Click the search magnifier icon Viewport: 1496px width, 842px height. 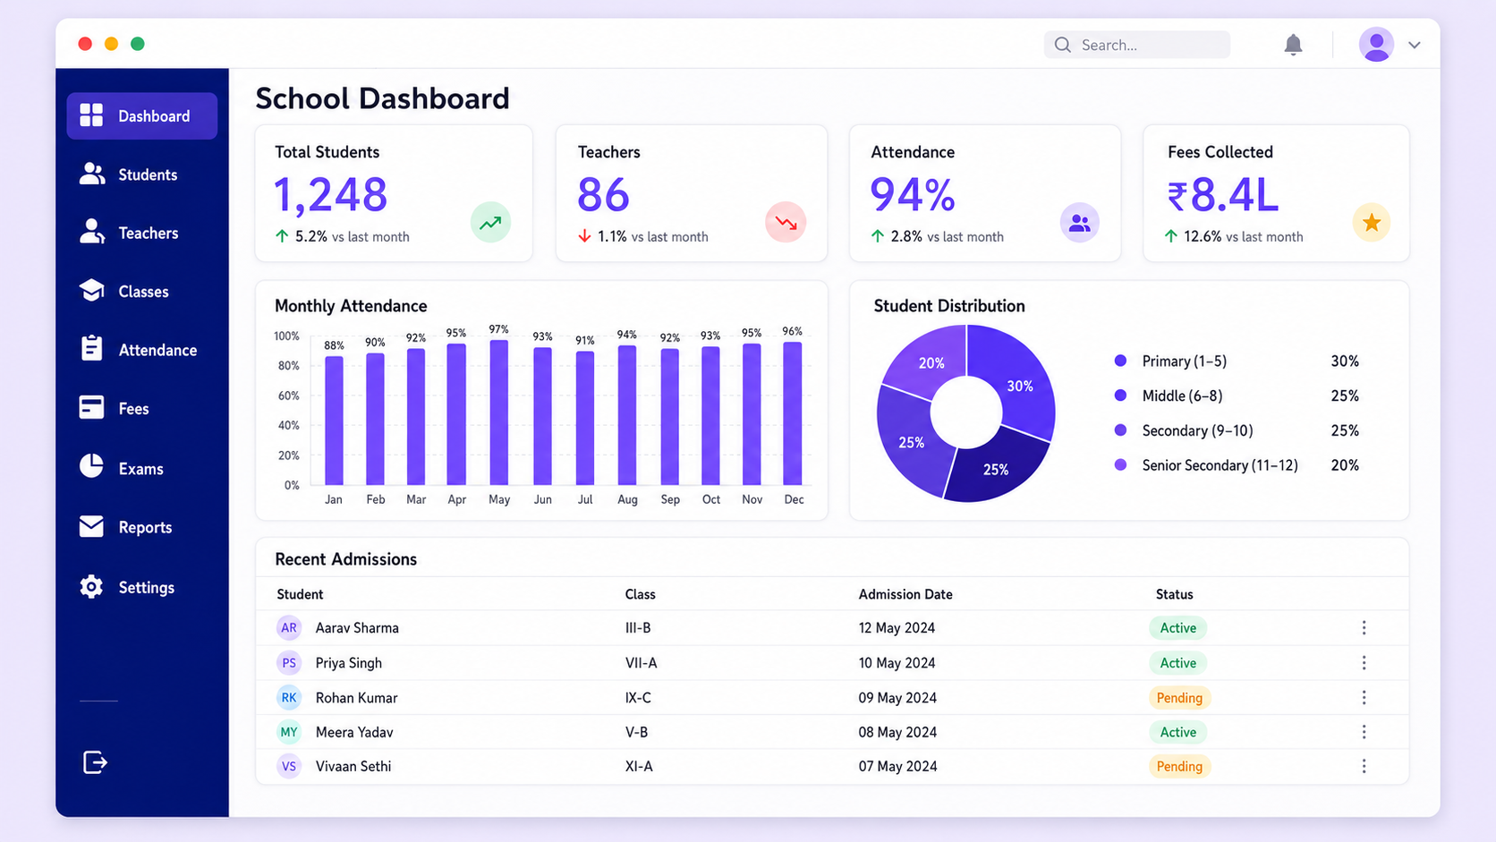(1062, 45)
